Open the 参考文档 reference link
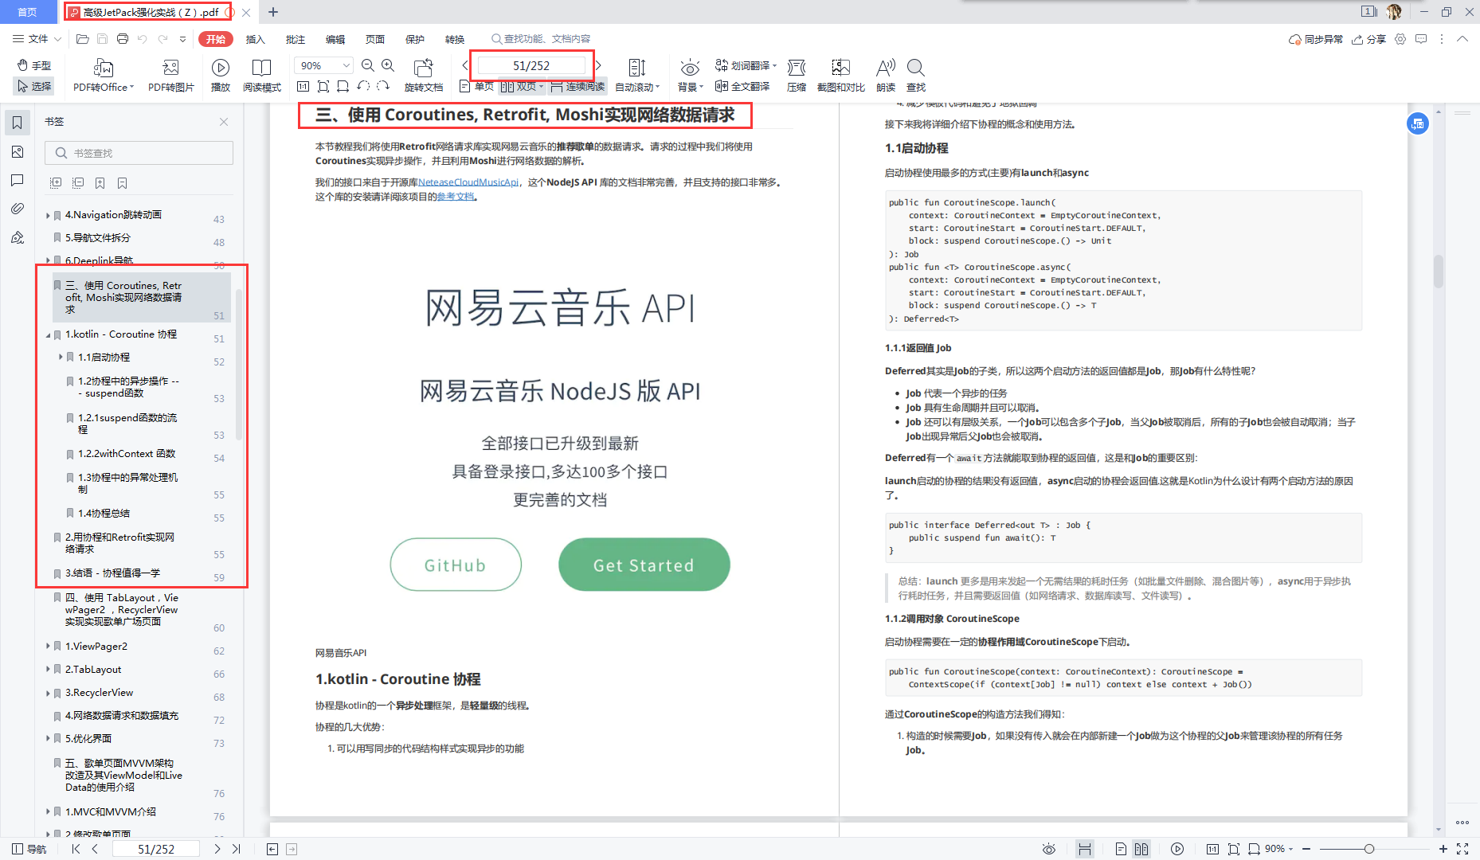This screenshot has width=1480, height=860. 456,197
